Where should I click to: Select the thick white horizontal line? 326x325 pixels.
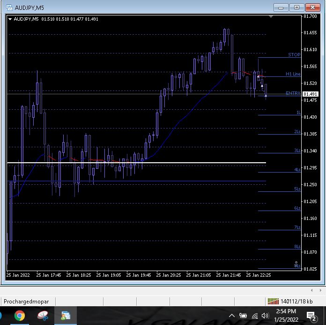pyautogui.click(x=136, y=163)
